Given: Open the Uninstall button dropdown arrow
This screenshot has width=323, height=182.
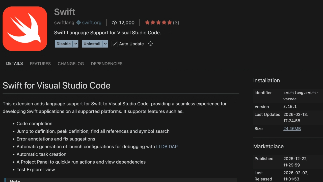Looking at the screenshot, I should pos(105,44).
